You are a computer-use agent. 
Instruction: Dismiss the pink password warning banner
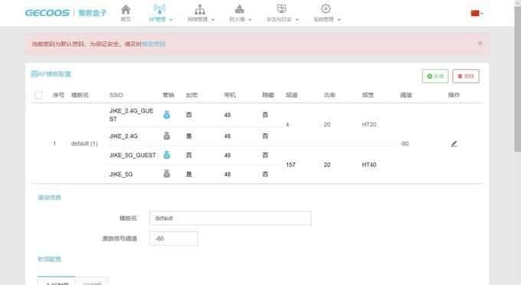480,43
